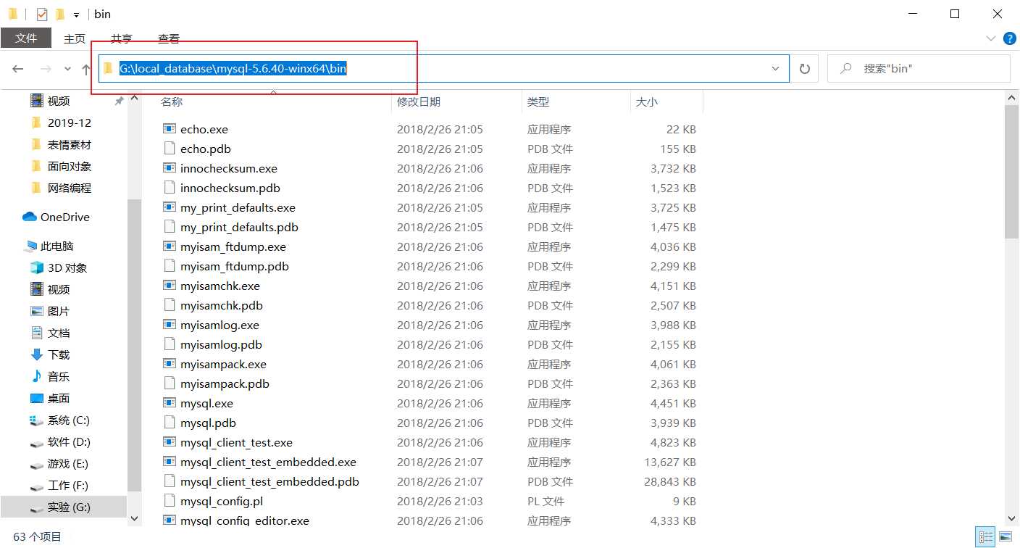Viewport: 1020px width, 548px height.
Task: Open 软件 (D:) drive
Action: click(69, 441)
